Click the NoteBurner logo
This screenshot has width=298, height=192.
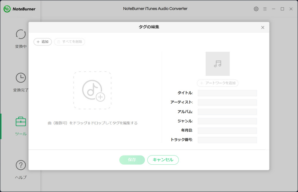coord(20,9)
